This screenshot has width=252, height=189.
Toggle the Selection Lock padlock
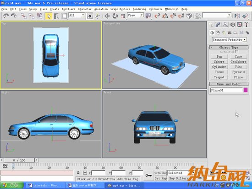78,173
